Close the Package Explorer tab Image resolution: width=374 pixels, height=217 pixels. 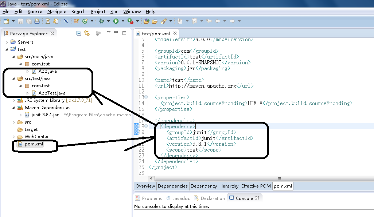tap(52, 33)
